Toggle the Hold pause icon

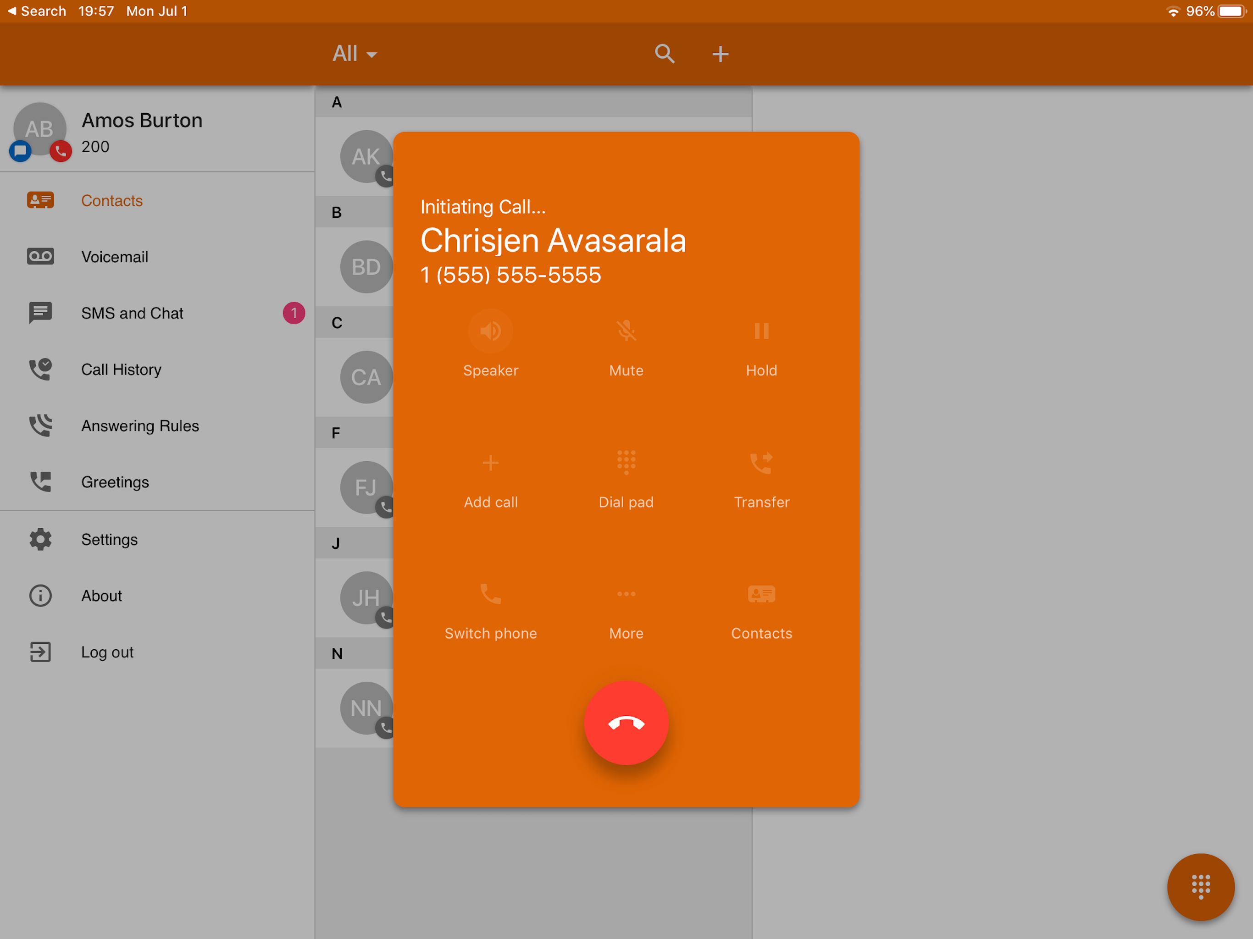[x=761, y=331]
